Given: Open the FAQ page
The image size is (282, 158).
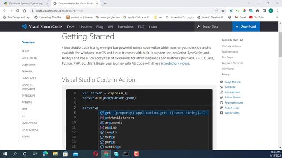Looking at the screenshot, I should (141, 27).
